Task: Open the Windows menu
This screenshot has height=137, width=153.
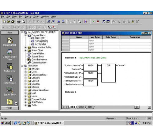Action: pyautogui.click(x=45, y=16)
